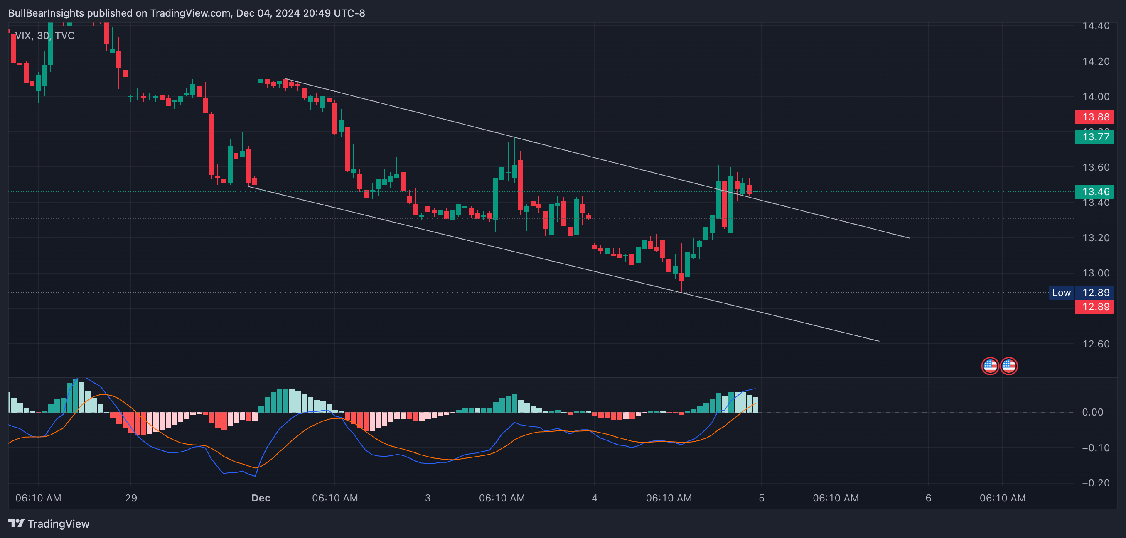The width and height of the screenshot is (1126, 538).
Task: Click the 5 date label on time axis
Action: [762, 498]
